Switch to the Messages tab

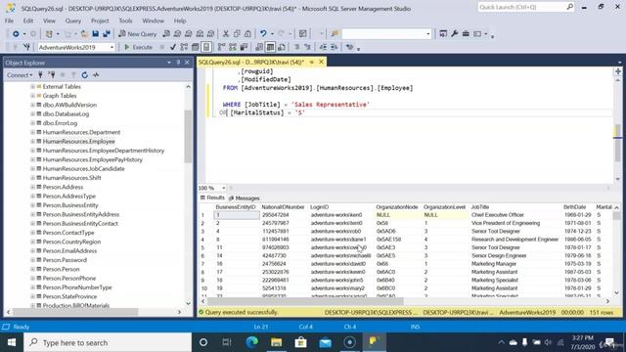245,198
